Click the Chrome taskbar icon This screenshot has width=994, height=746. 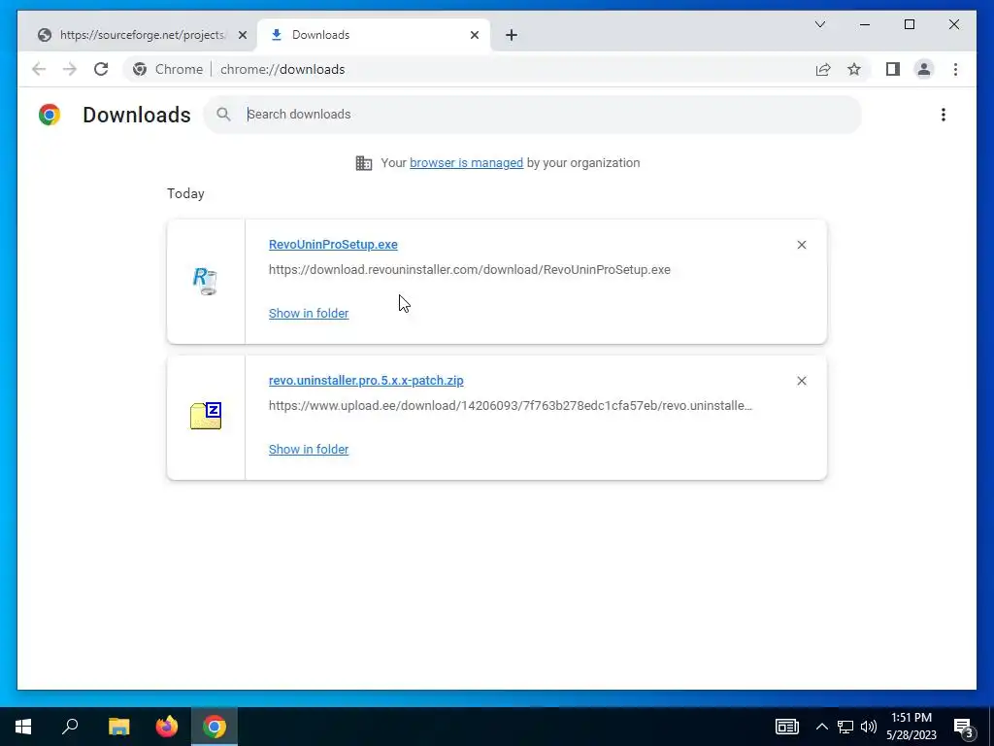[x=215, y=727]
